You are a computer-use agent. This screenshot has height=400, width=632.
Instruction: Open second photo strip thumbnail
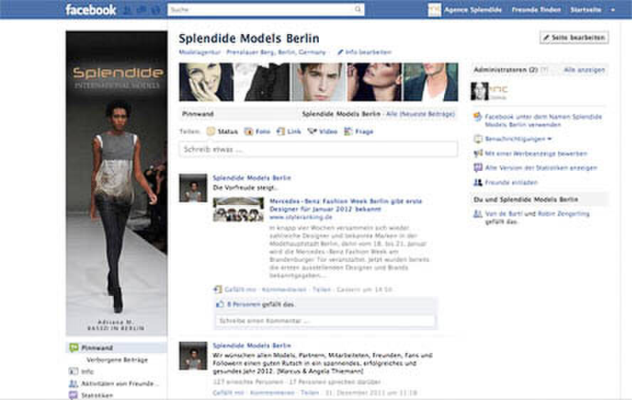pyautogui.click(x=263, y=82)
